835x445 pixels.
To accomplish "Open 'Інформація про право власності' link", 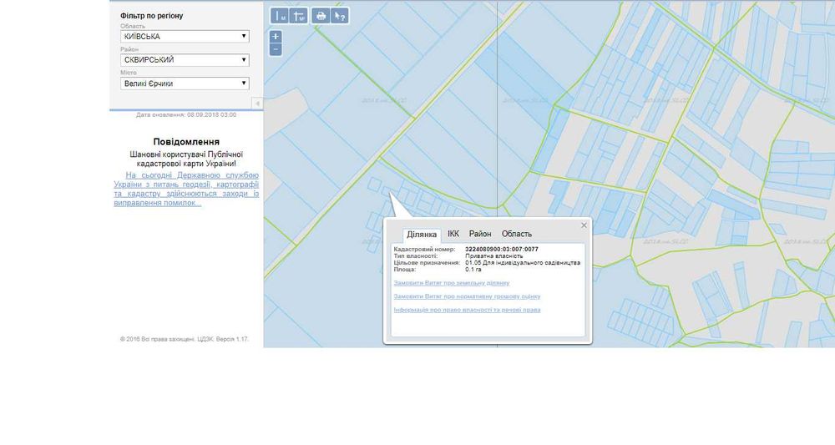I will [x=467, y=310].
